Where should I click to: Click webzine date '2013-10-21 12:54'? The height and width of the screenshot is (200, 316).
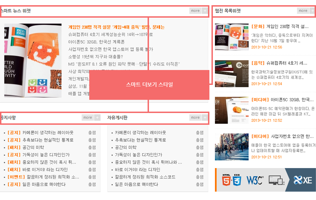(x=267, y=84)
